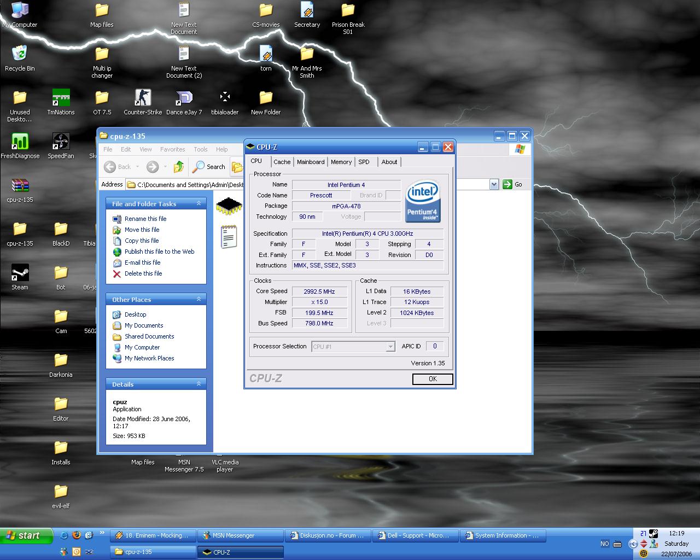
Task: Open the File menu in Explorer
Action: pos(108,149)
